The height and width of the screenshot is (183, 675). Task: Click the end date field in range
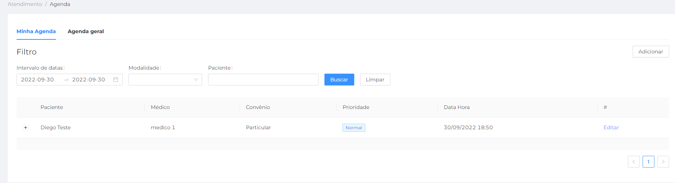89,80
